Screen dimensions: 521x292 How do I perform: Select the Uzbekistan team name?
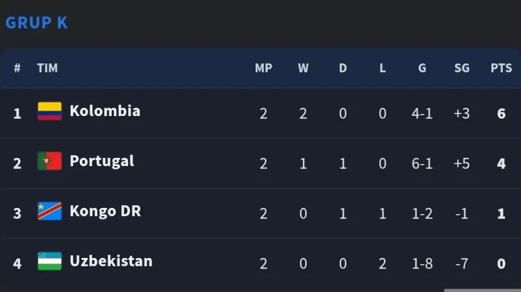tap(111, 261)
